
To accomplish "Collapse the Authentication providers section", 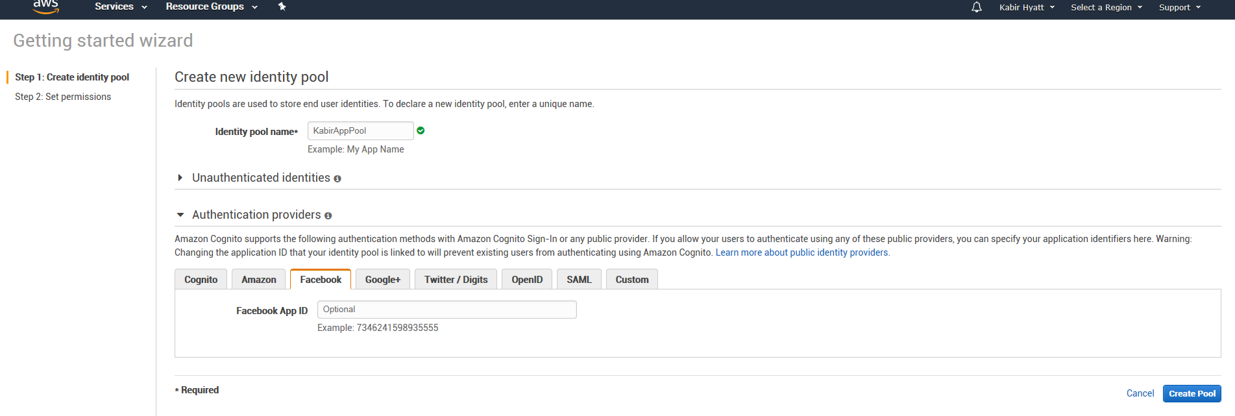I will (x=180, y=215).
